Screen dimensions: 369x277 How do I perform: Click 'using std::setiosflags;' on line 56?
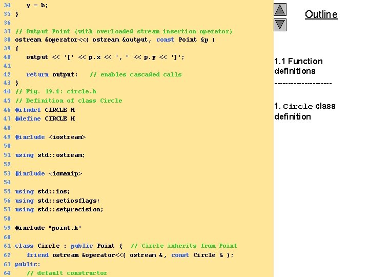coord(57,201)
